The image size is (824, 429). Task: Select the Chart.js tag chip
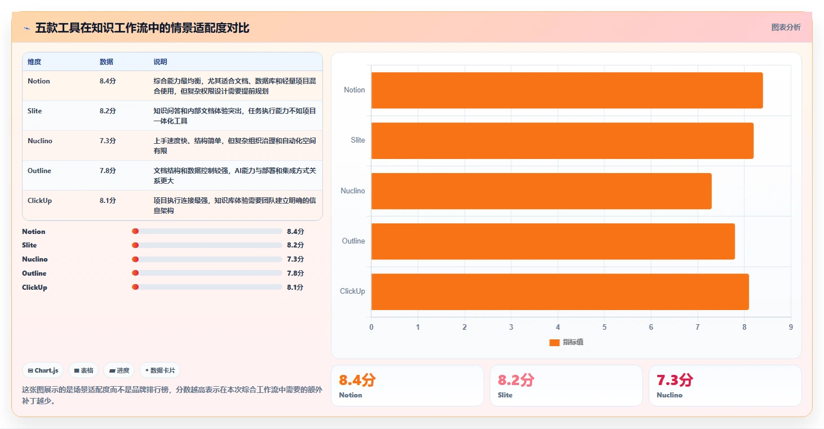(43, 370)
